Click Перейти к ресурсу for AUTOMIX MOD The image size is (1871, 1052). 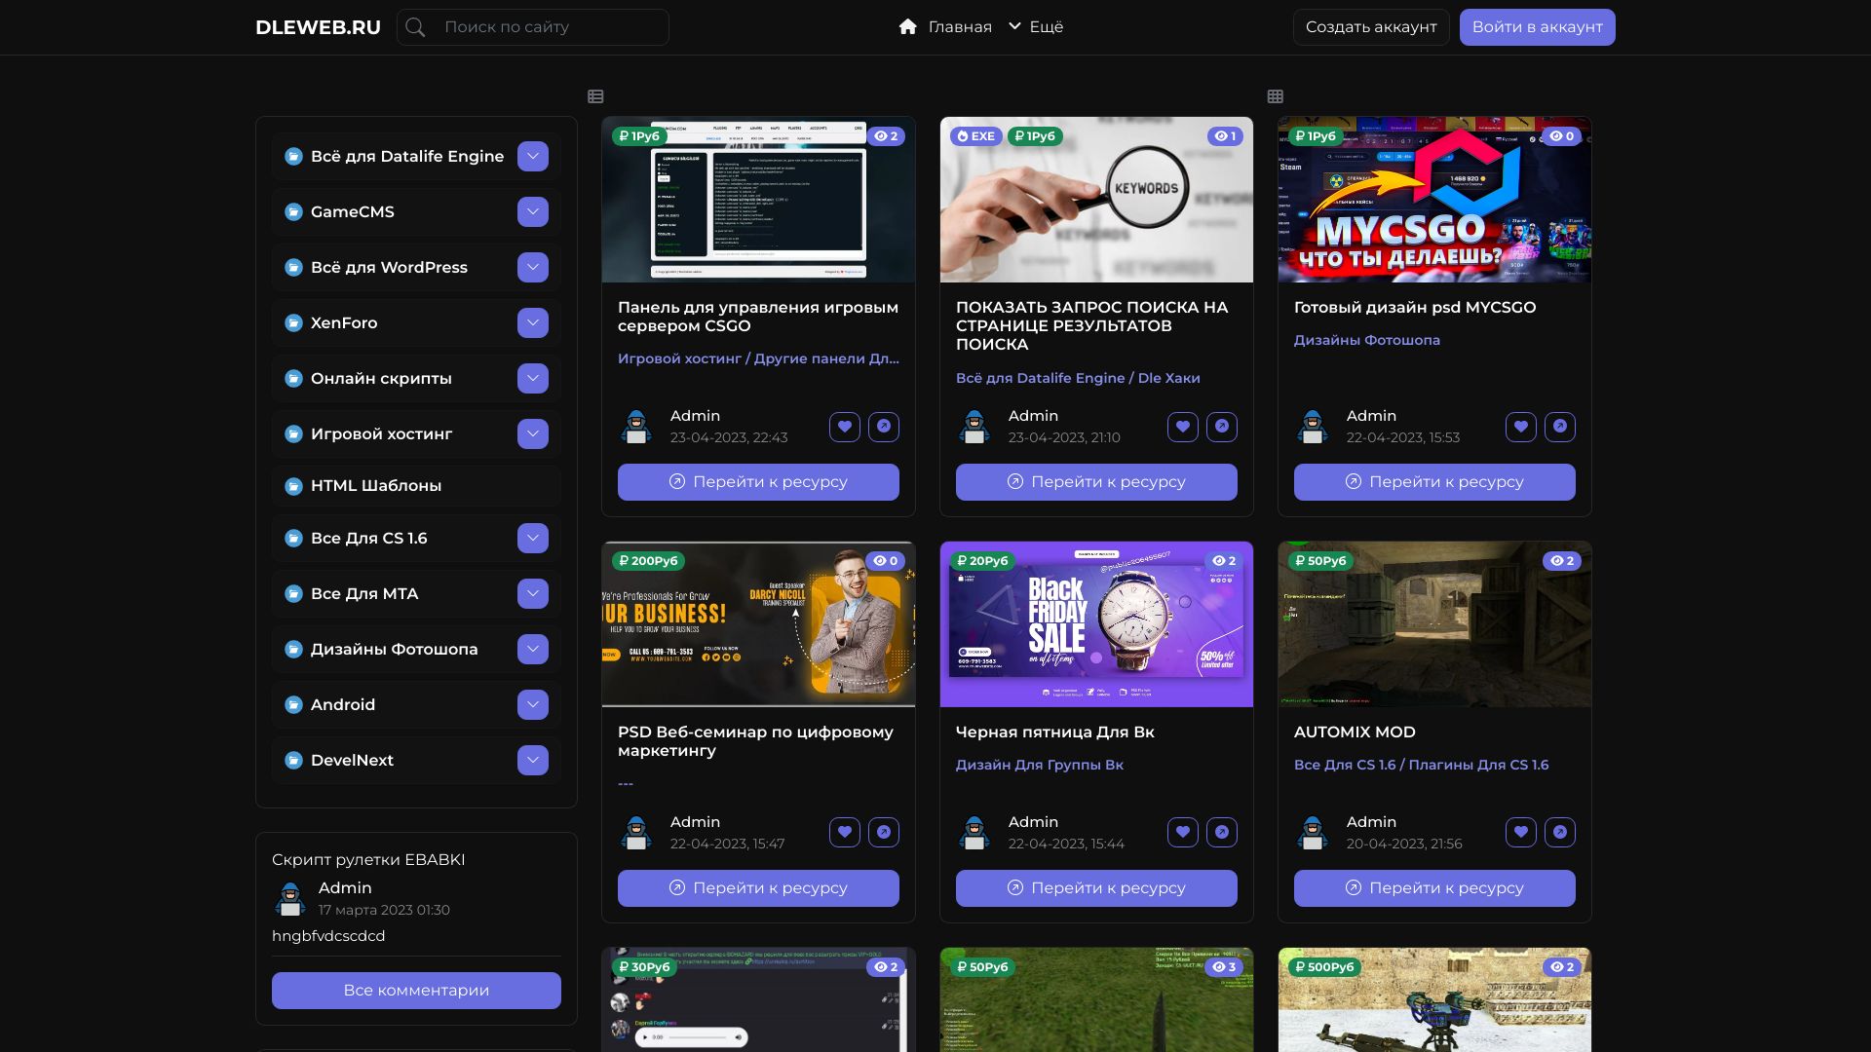coord(1434,888)
